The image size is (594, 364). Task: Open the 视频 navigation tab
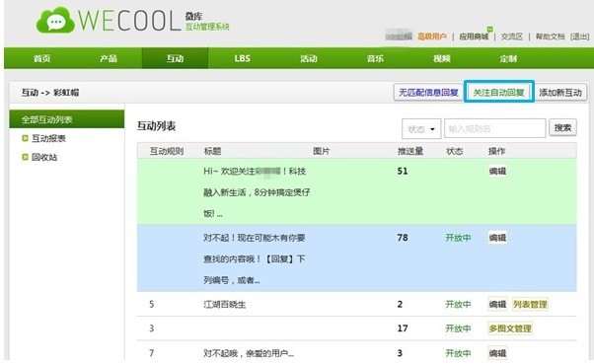442,58
